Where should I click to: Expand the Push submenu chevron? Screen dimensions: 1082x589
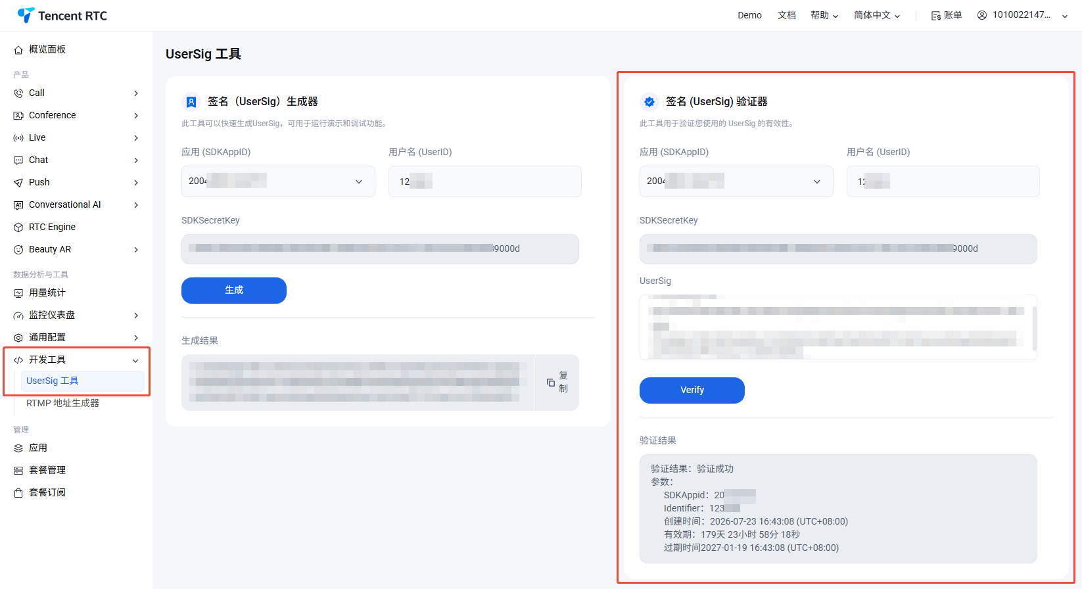[136, 183]
